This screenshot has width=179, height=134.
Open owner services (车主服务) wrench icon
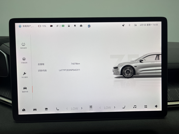(25, 75)
